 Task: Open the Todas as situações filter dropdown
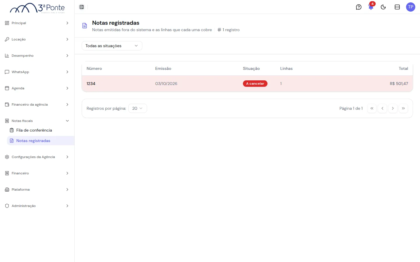tap(112, 46)
